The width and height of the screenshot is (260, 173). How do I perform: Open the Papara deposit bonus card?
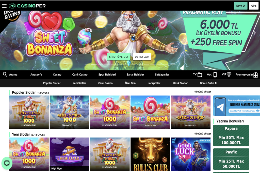click(231, 136)
